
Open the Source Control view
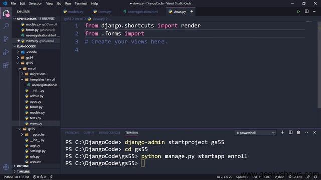click(x=6, y=39)
